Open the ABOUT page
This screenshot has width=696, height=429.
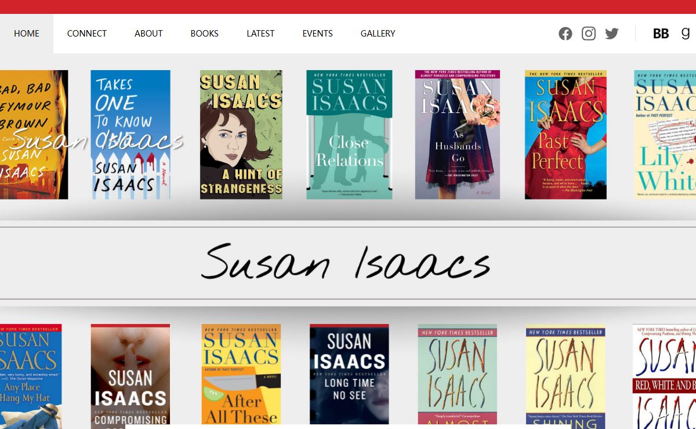coord(148,34)
